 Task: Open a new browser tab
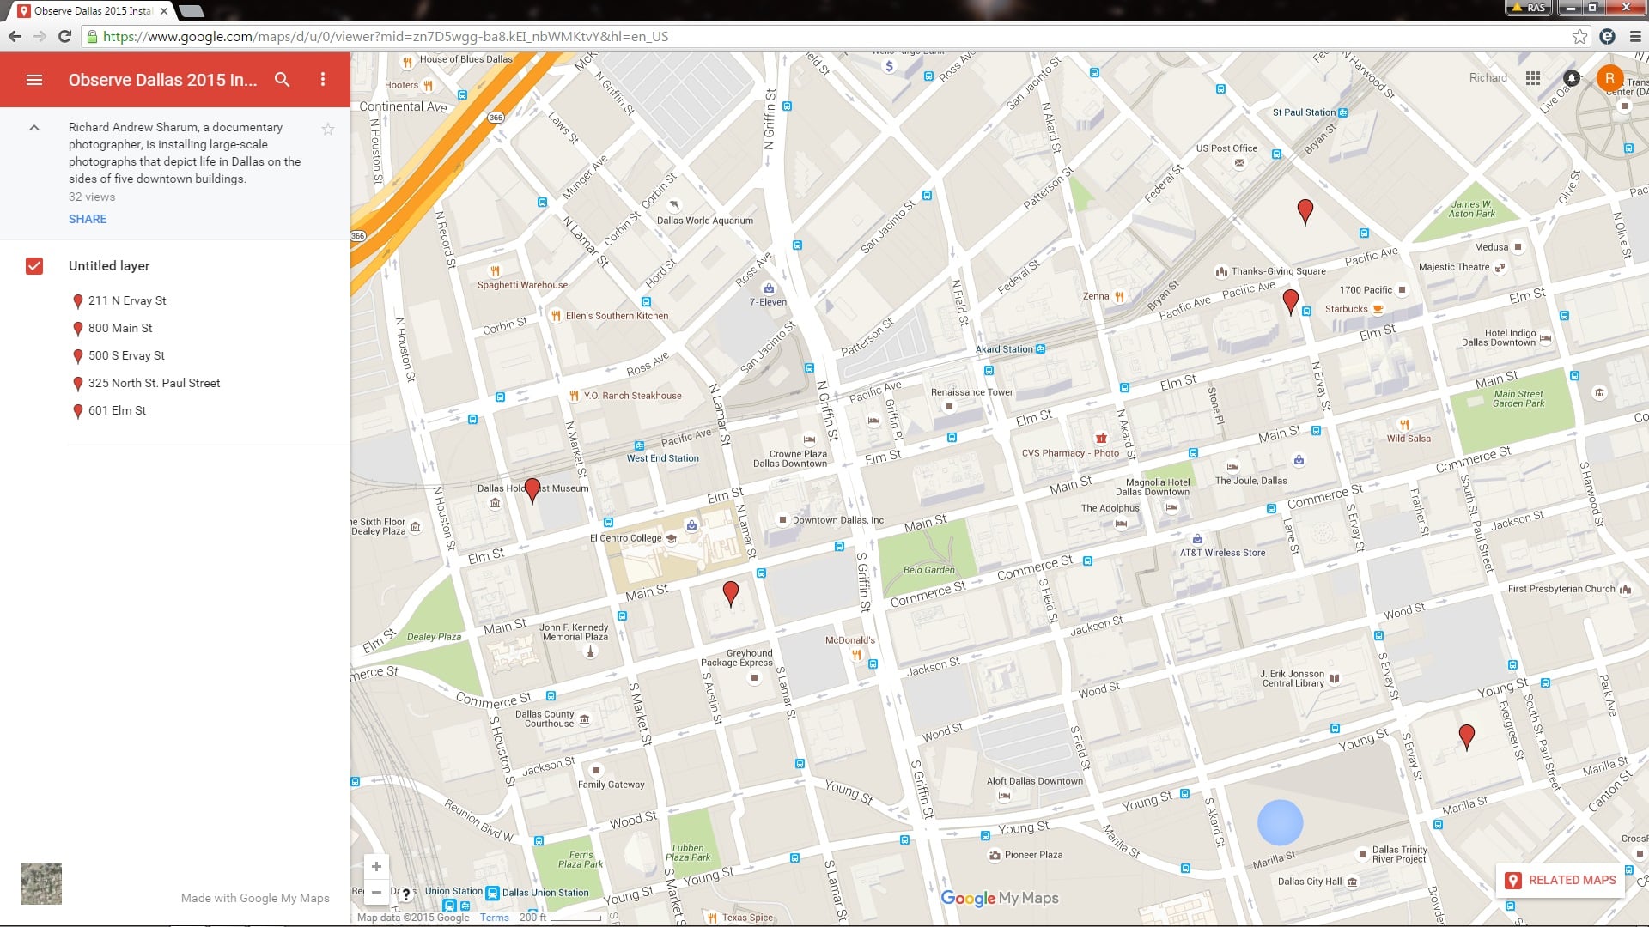192,11
